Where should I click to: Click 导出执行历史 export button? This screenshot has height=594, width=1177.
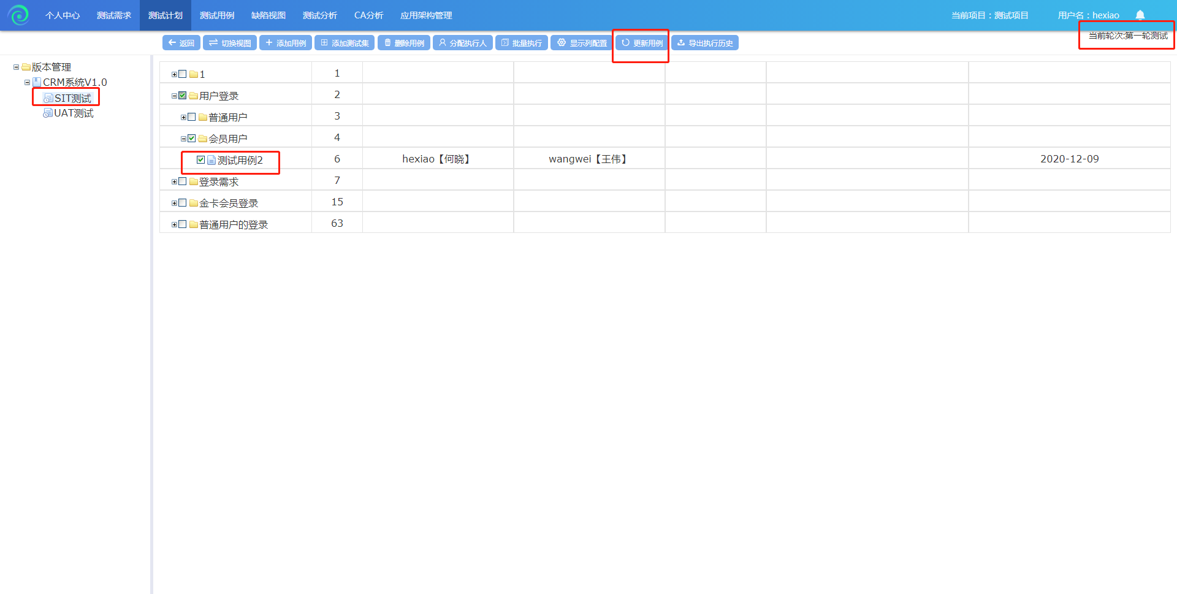(705, 43)
